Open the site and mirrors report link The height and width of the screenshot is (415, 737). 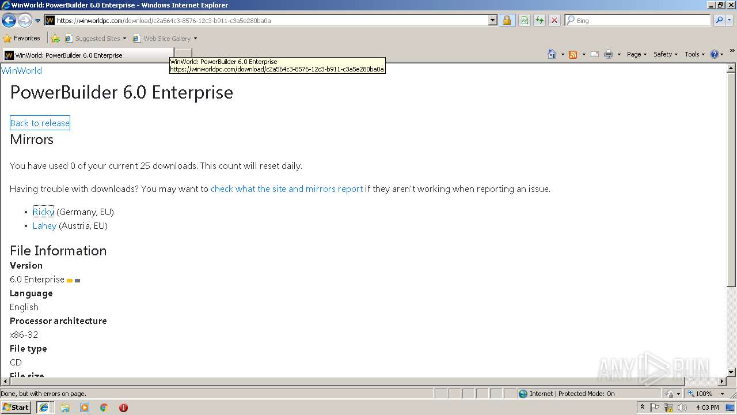coord(287,188)
